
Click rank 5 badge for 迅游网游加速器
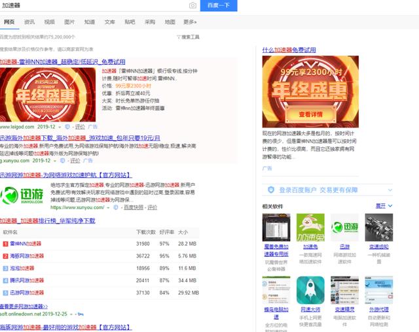[5, 293]
